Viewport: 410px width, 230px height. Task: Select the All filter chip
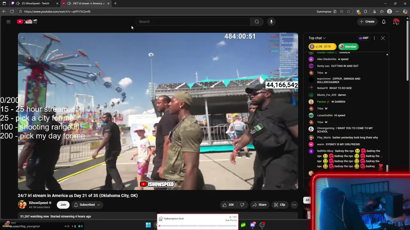point(307,200)
